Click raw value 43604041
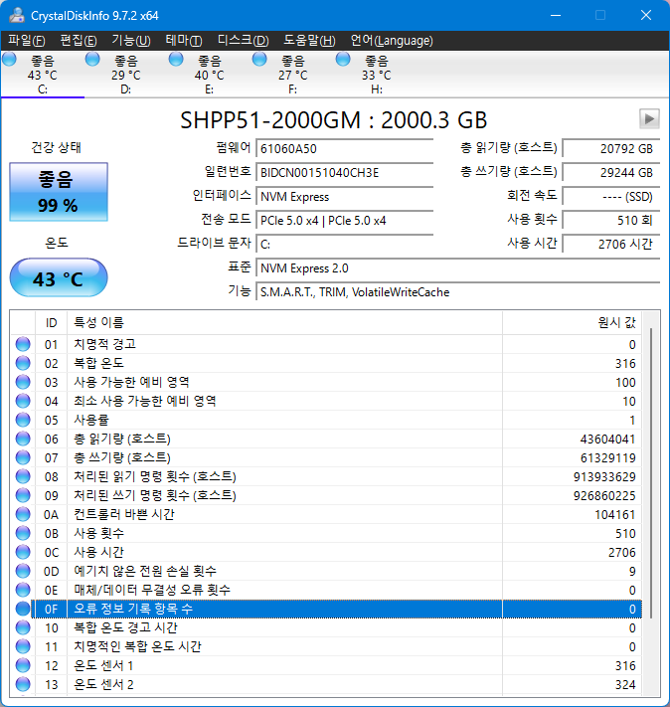 tap(607, 440)
